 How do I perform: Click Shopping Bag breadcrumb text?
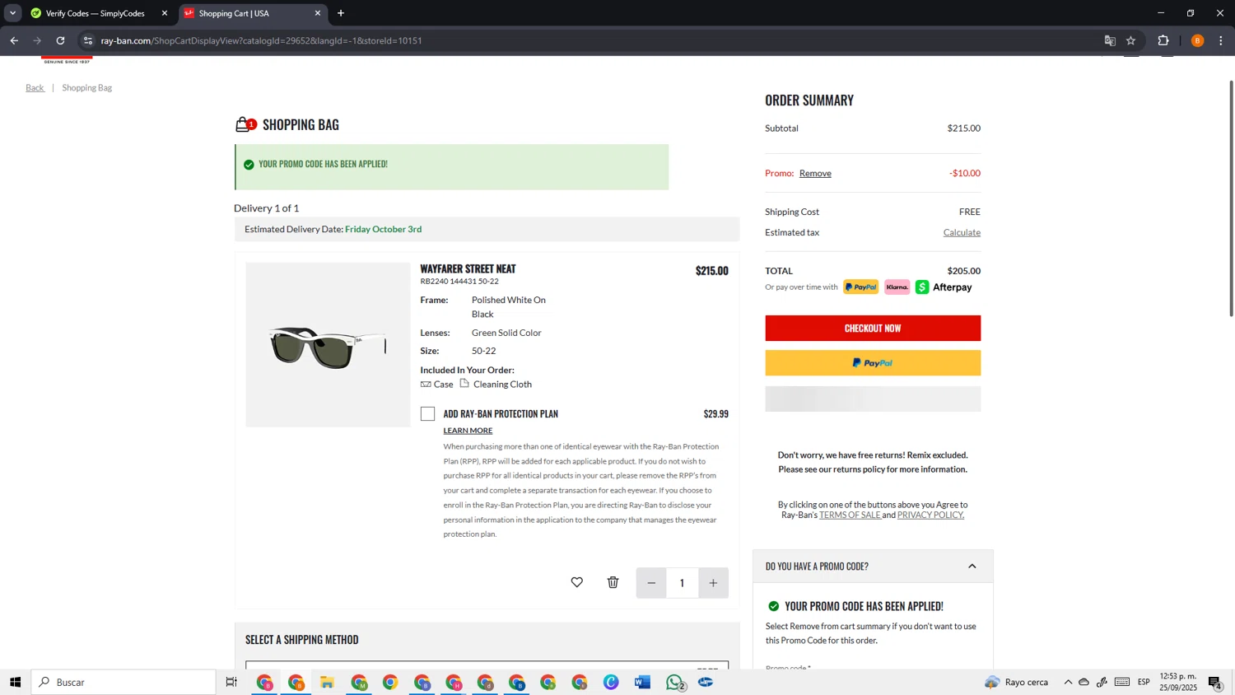coord(86,87)
